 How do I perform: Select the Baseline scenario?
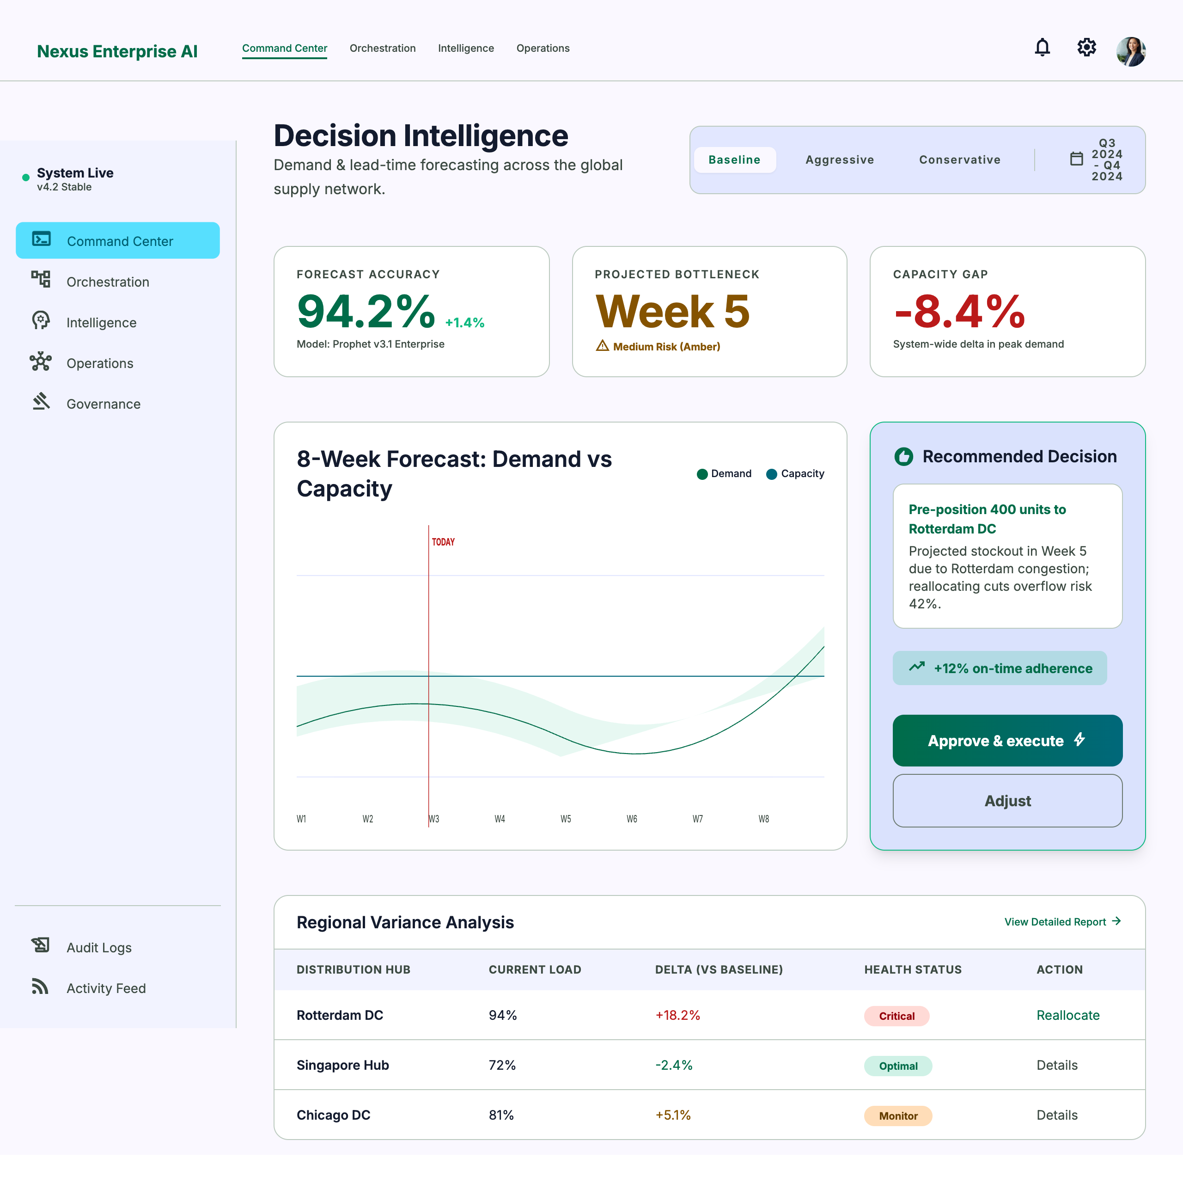[x=734, y=160]
